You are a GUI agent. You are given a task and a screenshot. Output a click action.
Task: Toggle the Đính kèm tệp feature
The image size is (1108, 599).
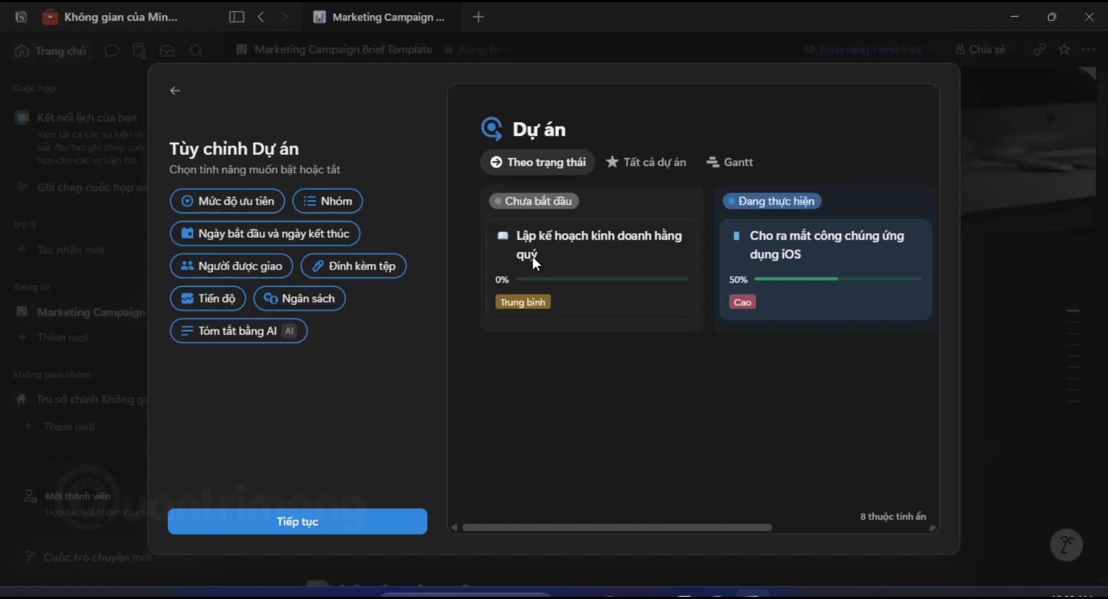coord(353,266)
